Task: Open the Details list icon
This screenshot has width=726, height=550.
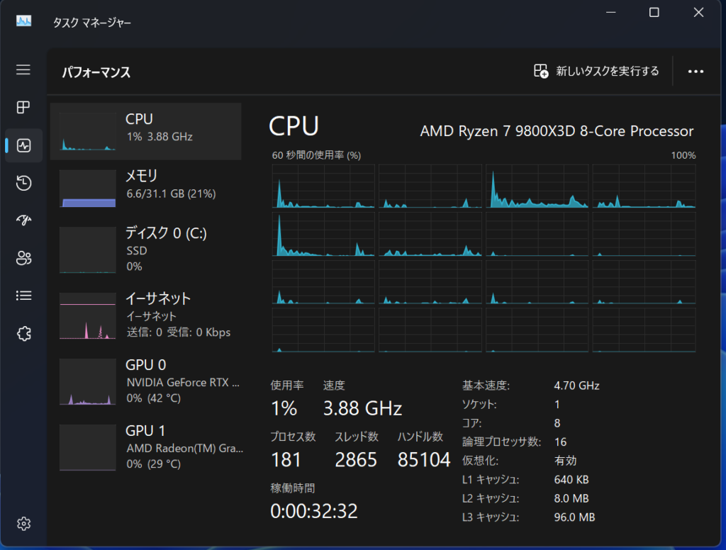Action: pyautogui.click(x=23, y=296)
